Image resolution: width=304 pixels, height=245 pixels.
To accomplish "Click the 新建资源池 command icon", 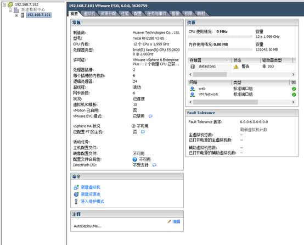I will click(x=76, y=194).
